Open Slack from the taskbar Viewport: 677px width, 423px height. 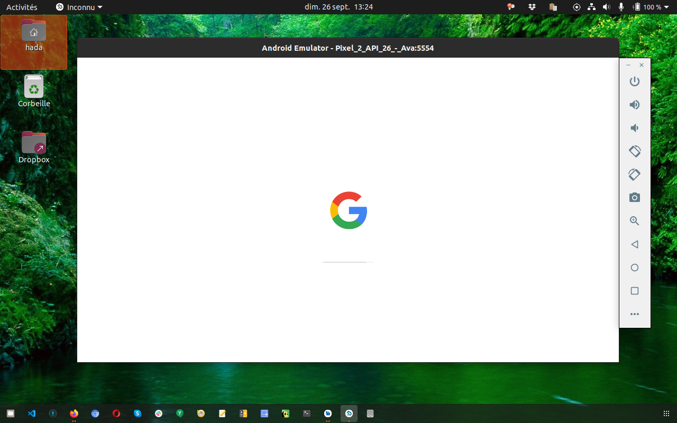(x=159, y=413)
